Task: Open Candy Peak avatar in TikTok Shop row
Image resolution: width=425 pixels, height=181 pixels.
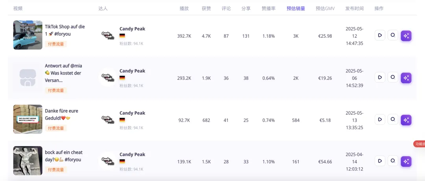Action: pos(107,35)
